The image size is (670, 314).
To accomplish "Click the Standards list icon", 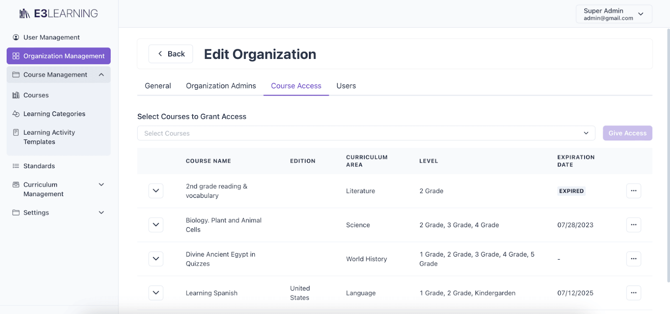I will click(x=16, y=166).
